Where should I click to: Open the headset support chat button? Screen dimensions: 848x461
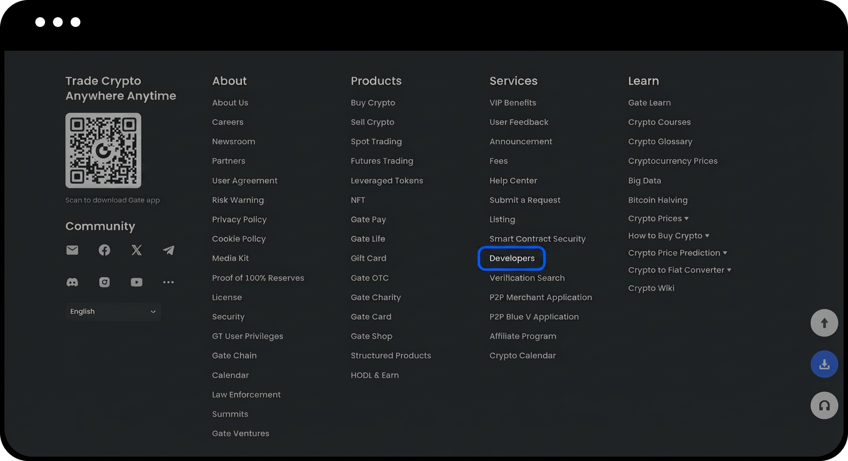824,405
